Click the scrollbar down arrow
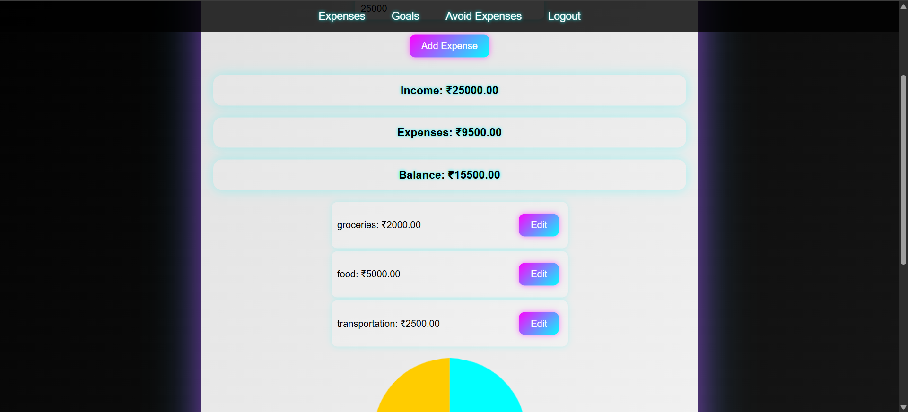 [x=903, y=407]
